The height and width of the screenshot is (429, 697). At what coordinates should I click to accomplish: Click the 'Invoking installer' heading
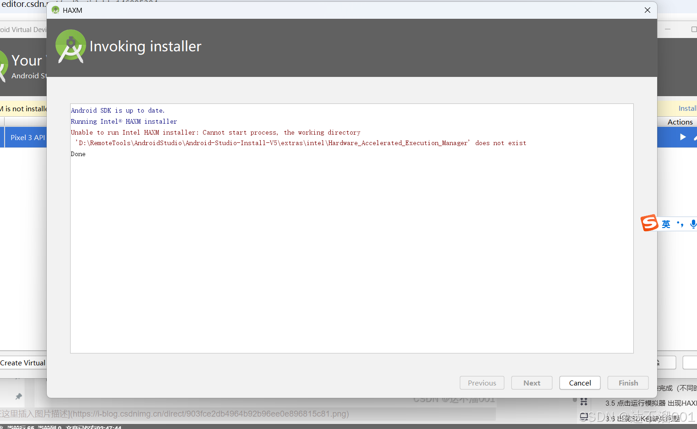point(145,46)
